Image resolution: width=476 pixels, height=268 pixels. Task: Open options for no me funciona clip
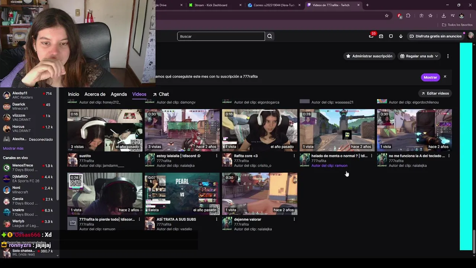coord(449,156)
